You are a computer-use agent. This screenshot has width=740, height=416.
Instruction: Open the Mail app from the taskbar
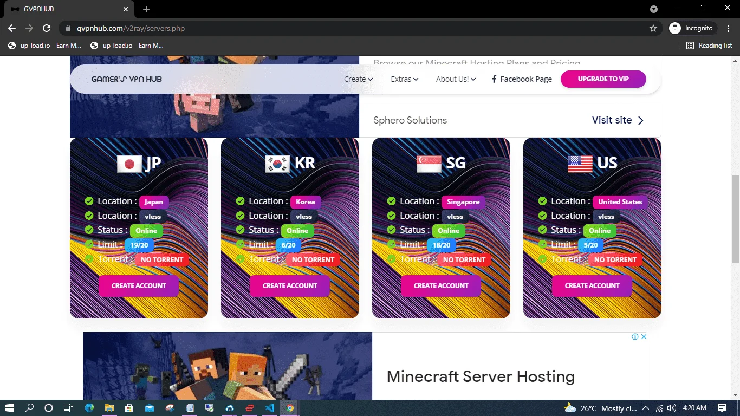(150, 408)
